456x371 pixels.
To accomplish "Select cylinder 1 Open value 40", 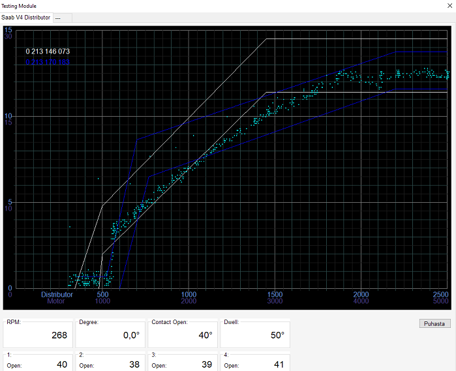I will 62,364.
